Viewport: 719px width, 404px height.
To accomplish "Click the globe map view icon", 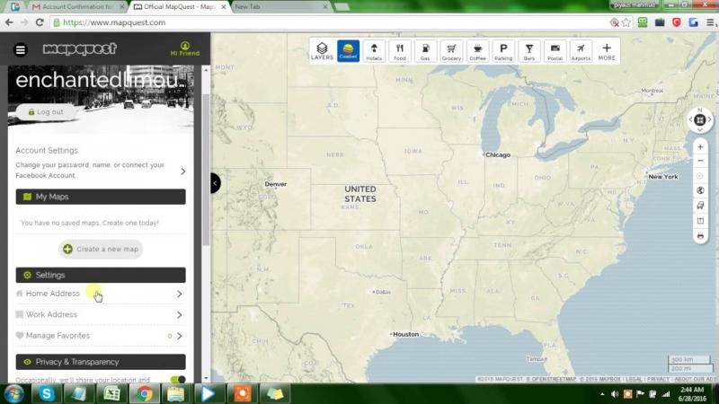I will tap(700, 190).
